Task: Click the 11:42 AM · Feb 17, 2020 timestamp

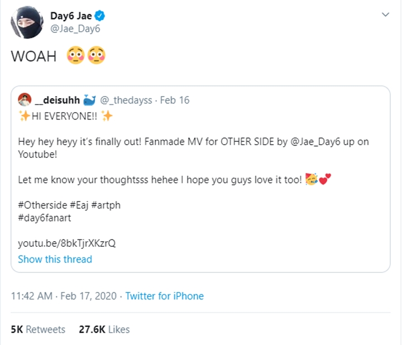Action: tap(63, 296)
